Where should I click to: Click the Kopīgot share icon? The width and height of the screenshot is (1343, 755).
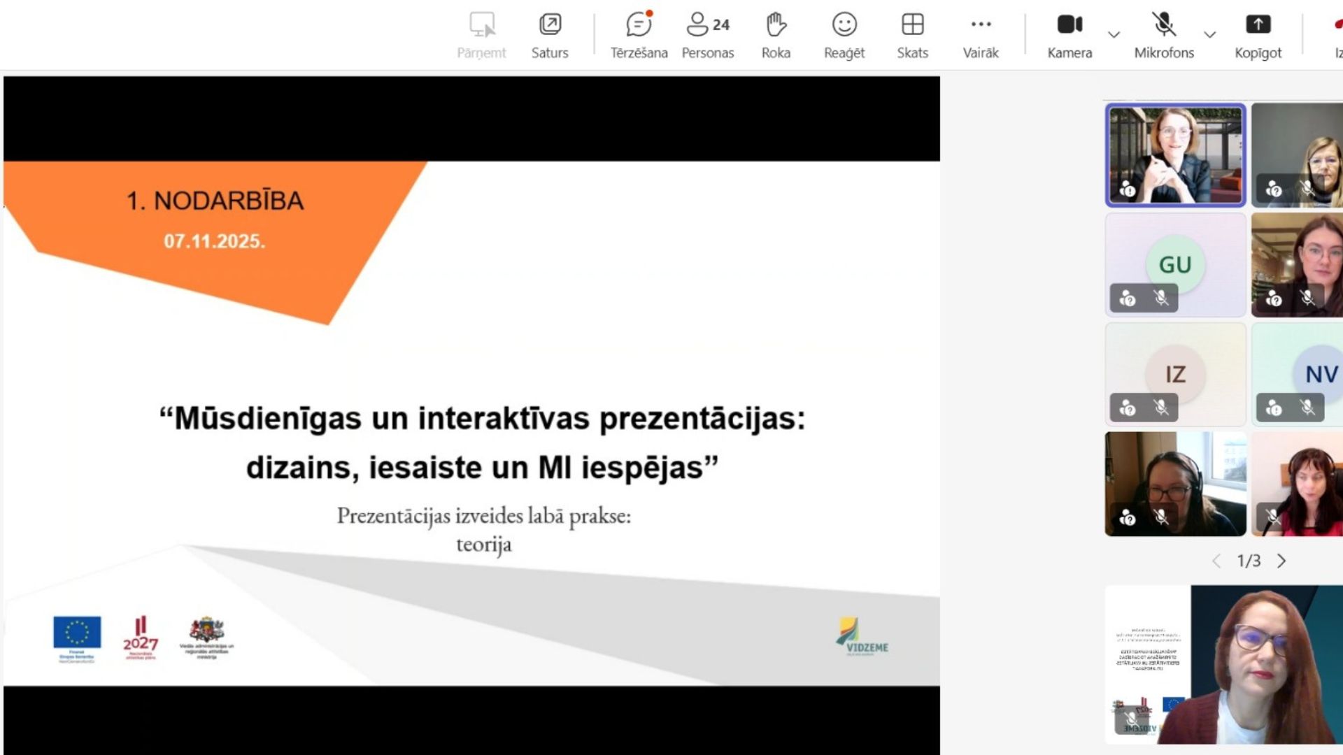pos(1258,25)
